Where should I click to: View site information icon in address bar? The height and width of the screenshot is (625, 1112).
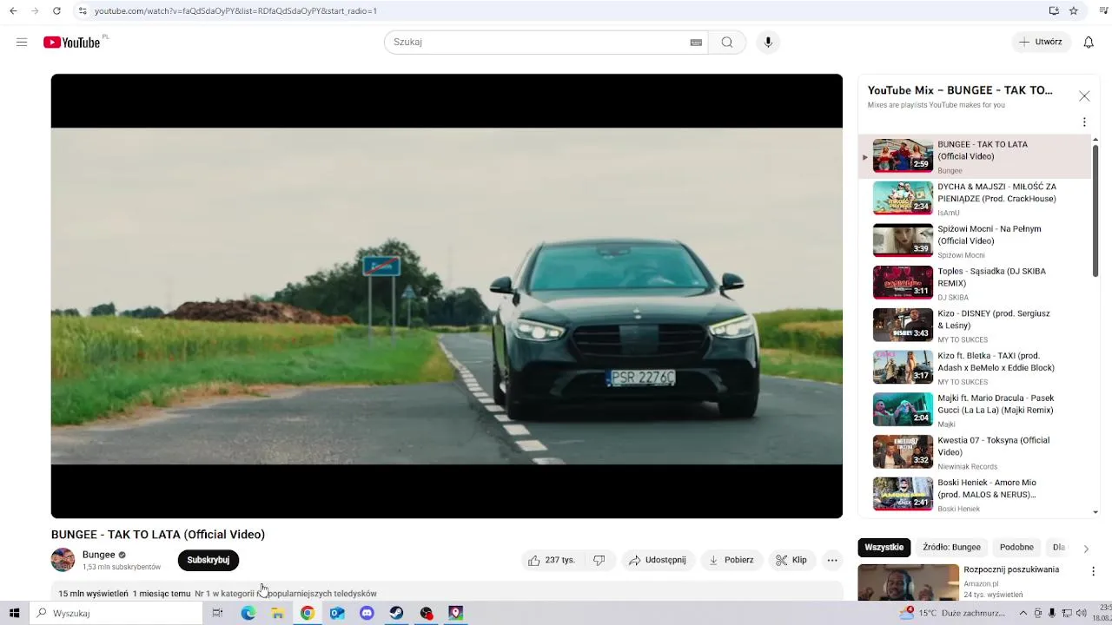(82, 10)
